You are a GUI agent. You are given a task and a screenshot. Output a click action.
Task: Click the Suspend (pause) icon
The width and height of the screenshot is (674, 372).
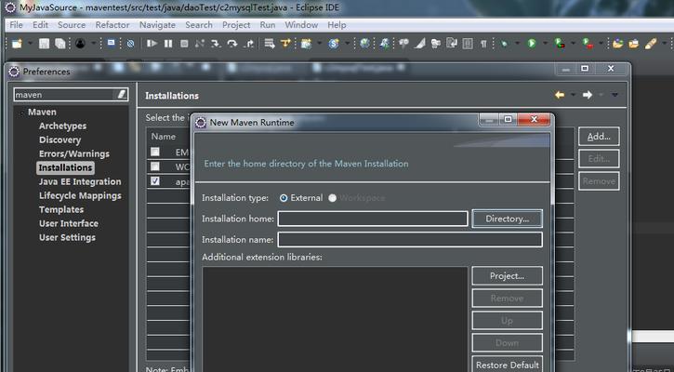point(168,44)
